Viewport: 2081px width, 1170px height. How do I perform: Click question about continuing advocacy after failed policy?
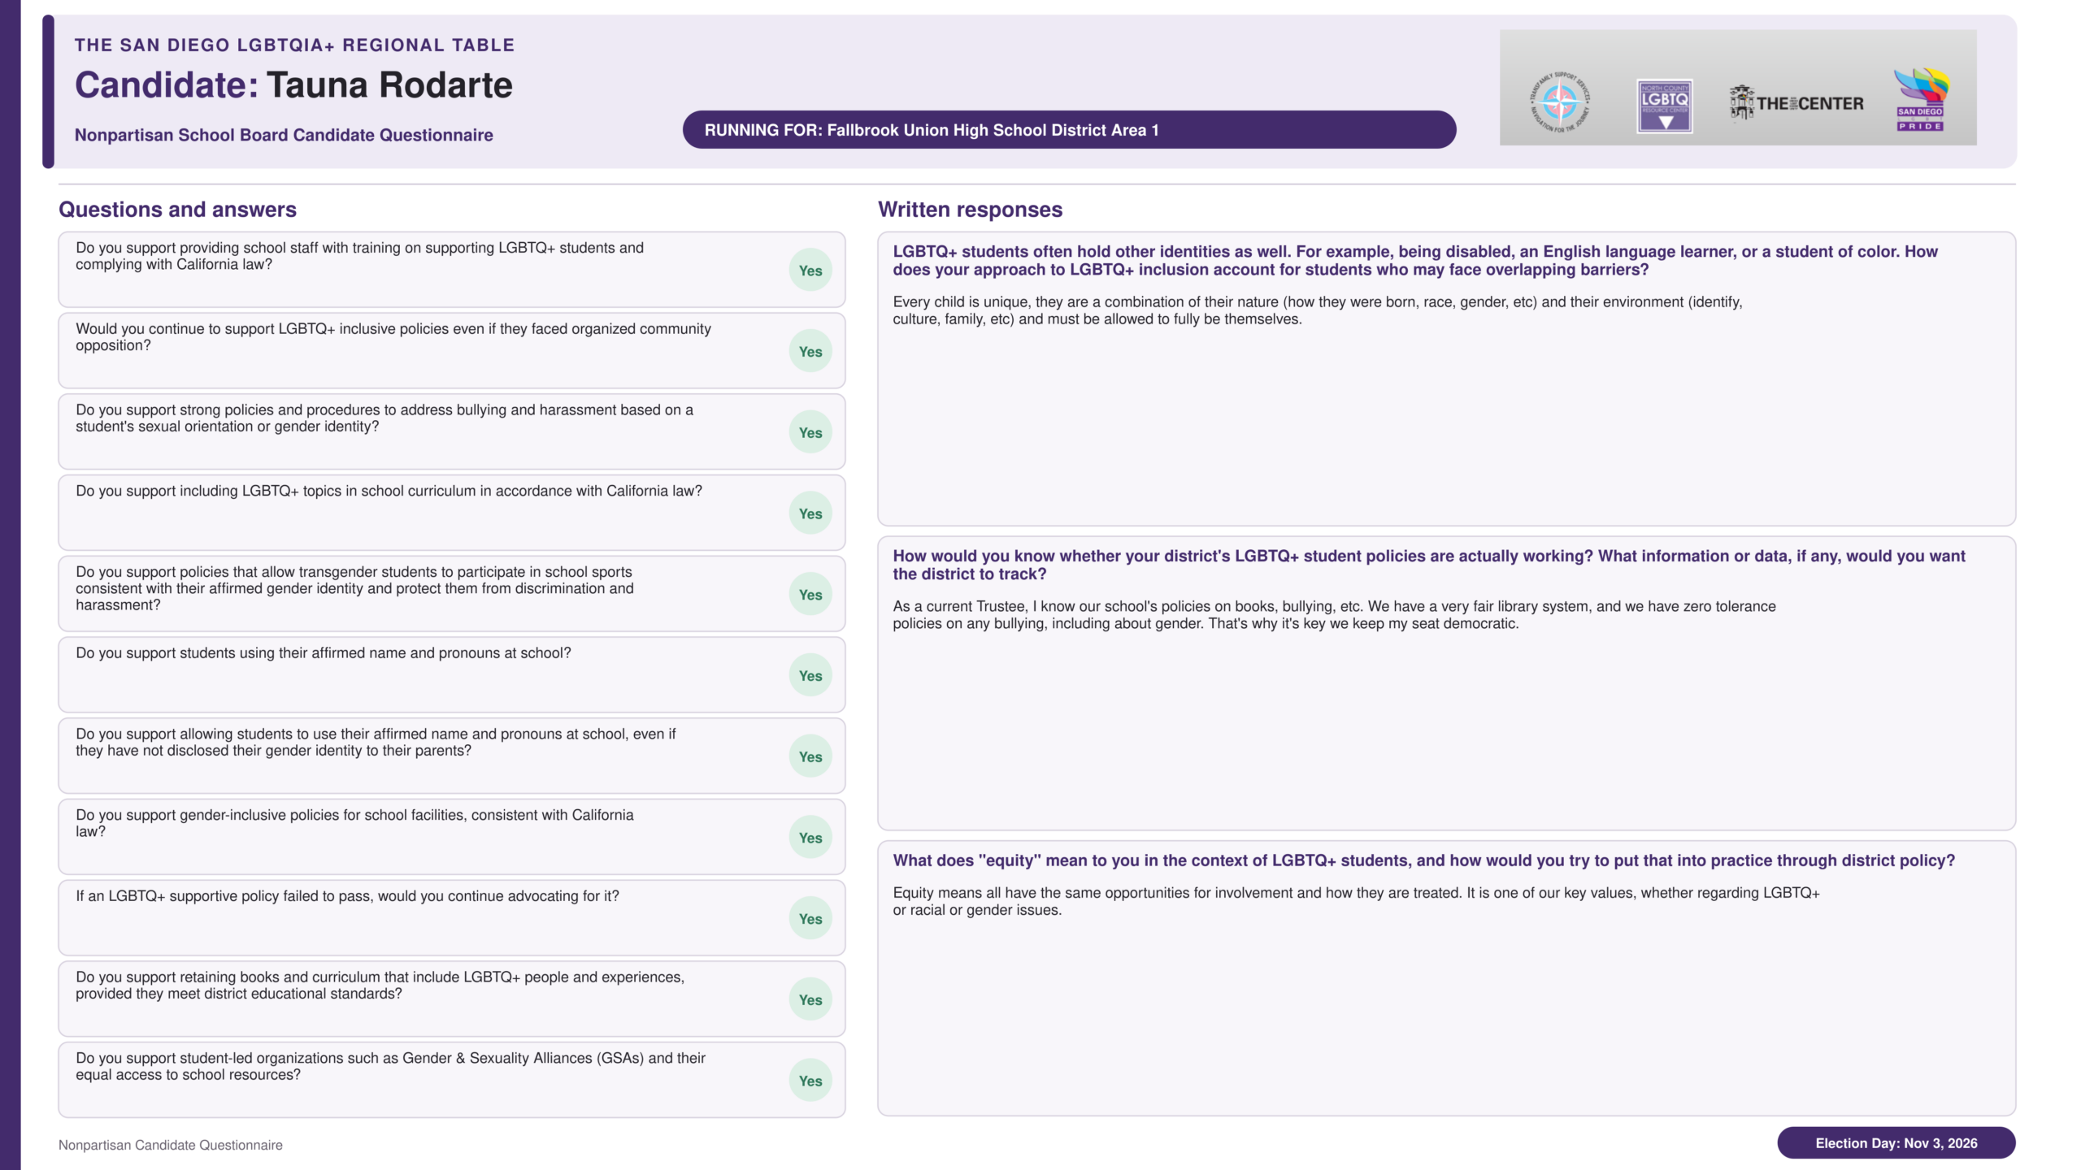(x=347, y=896)
